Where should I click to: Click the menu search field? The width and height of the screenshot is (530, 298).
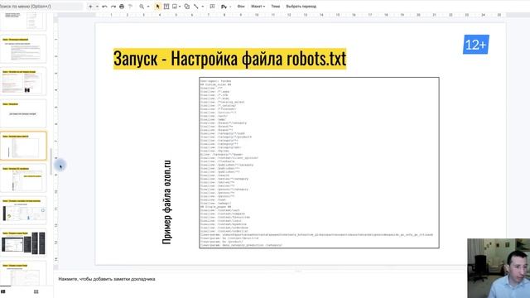41,7
